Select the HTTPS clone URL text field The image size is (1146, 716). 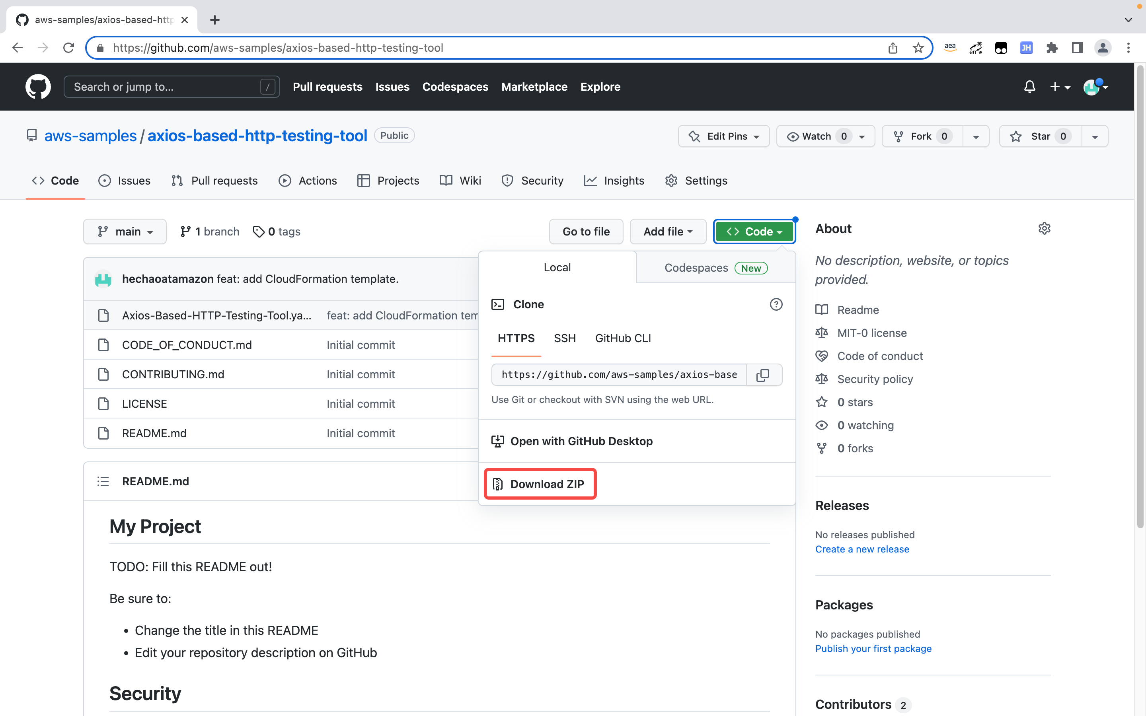click(x=619, y=375)
